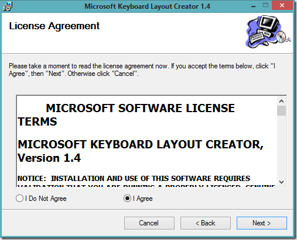The width and height of the screenshot is (297, 240).
Task: Click the computer and CD setup graphic
Action: point(268,32)
